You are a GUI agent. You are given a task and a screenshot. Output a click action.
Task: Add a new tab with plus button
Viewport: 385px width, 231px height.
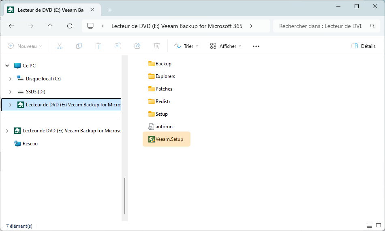[110, 10]
